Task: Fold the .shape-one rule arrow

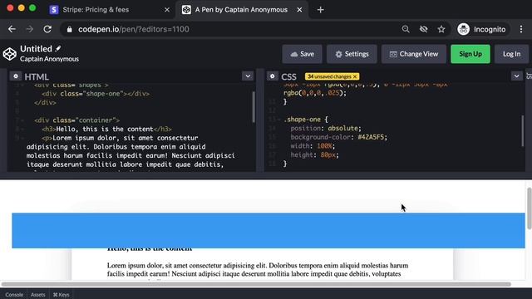Action: [279, 120]
